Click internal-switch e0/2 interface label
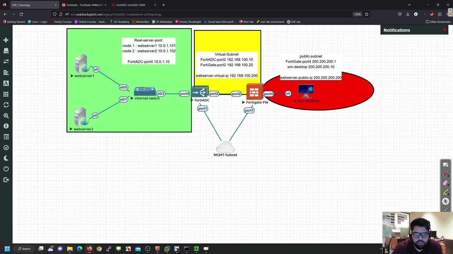The image size is (453, 254). tap(161, 93)
